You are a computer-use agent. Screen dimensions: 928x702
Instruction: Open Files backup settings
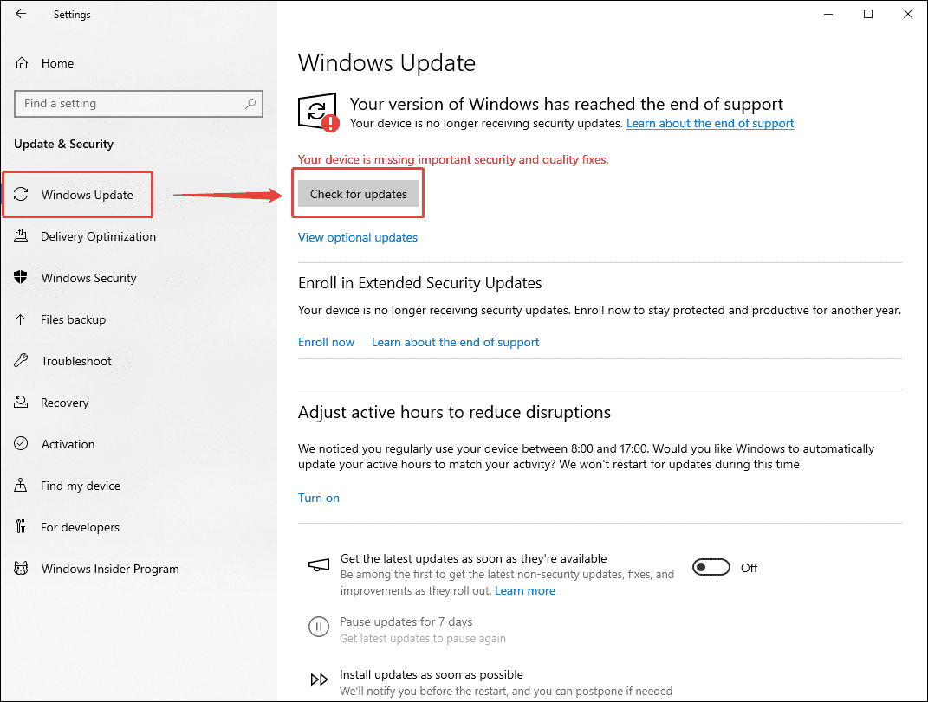(74, 319)
